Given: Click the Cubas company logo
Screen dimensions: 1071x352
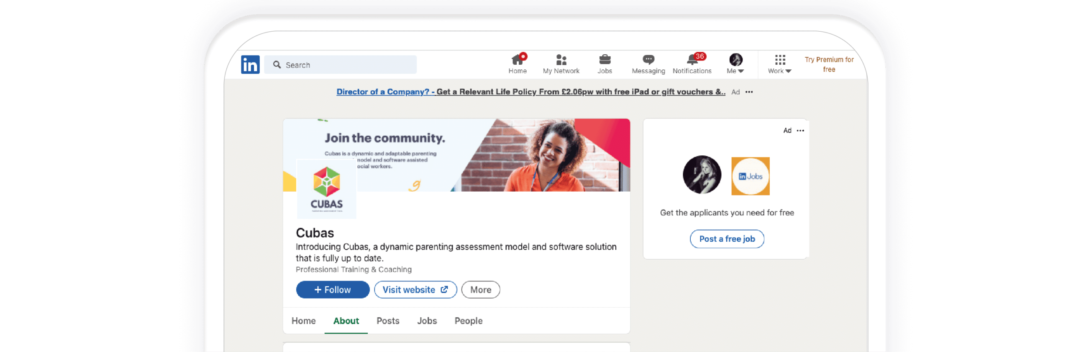Looking at the screenshot, I should pyautogui.click(x=326, y=188).
